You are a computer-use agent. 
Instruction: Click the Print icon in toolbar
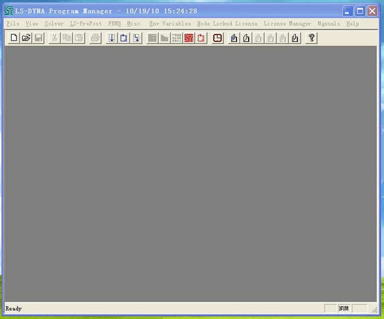(95, 38)
